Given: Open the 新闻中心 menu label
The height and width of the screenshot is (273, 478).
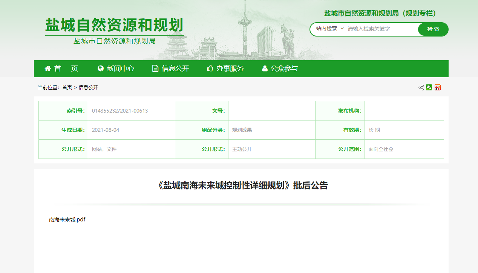Looking at the screenshot, I should pos(121,69).
